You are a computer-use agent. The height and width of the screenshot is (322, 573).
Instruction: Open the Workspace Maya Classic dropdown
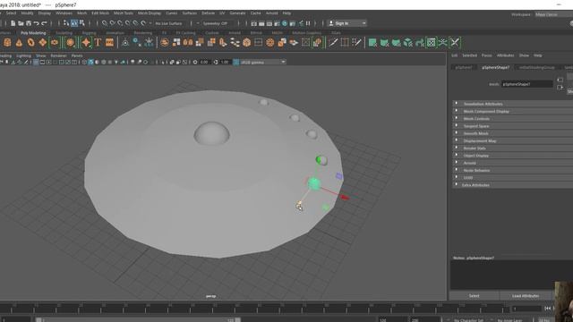point(554,14)
